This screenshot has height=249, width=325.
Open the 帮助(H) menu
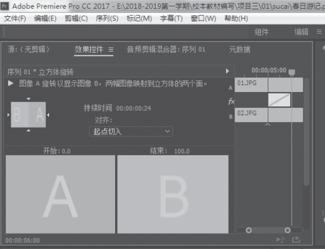click(x=236, y=19)
